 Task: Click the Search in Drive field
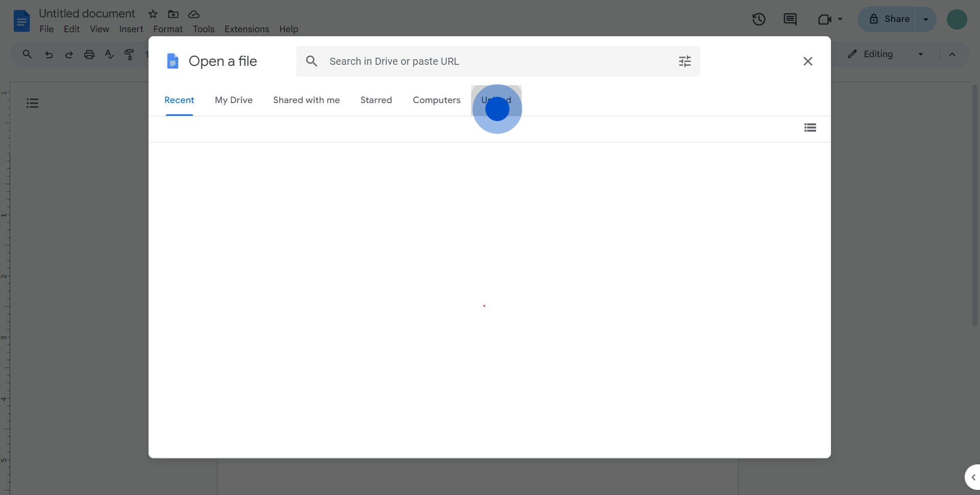(498, 61)
